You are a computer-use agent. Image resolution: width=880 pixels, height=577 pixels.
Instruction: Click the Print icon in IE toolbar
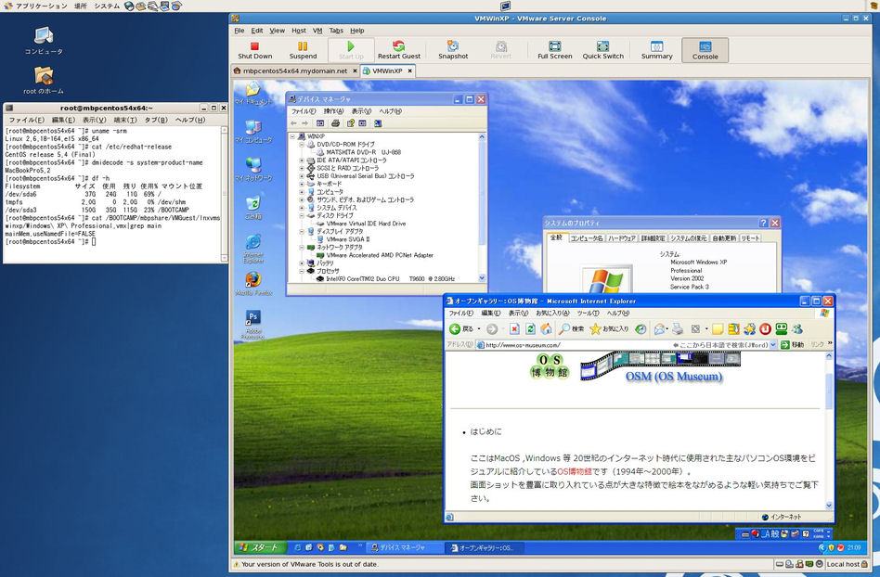(678, 329)
